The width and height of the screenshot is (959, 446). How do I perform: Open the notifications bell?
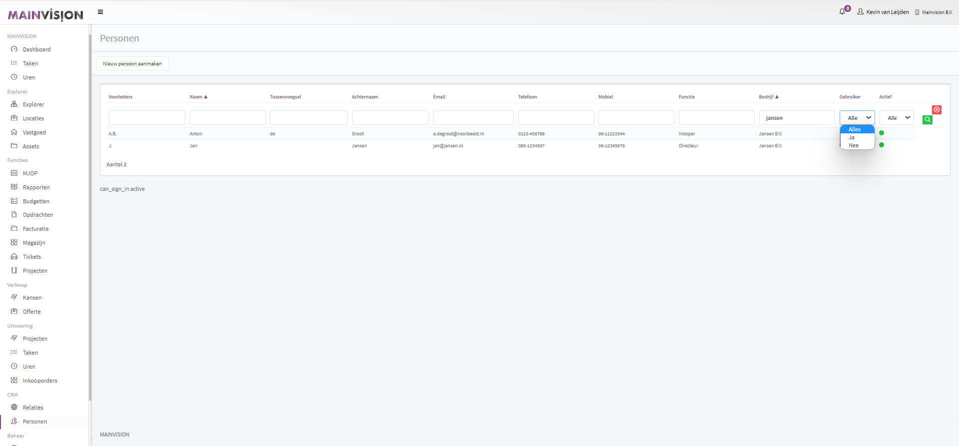click(843, 11)
